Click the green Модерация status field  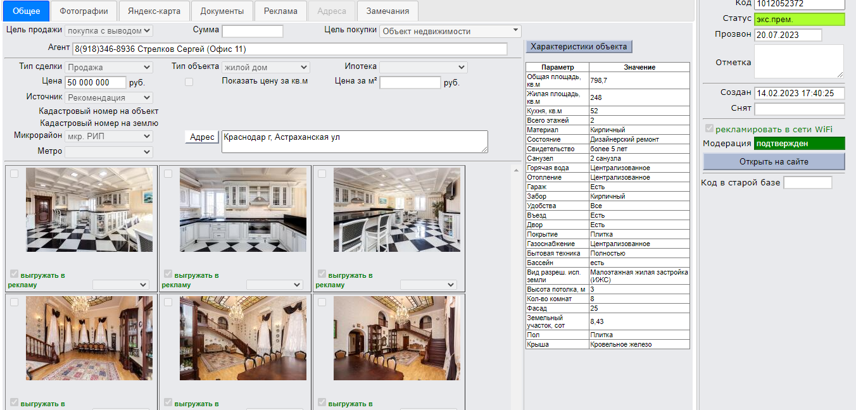tap(800, 144)
